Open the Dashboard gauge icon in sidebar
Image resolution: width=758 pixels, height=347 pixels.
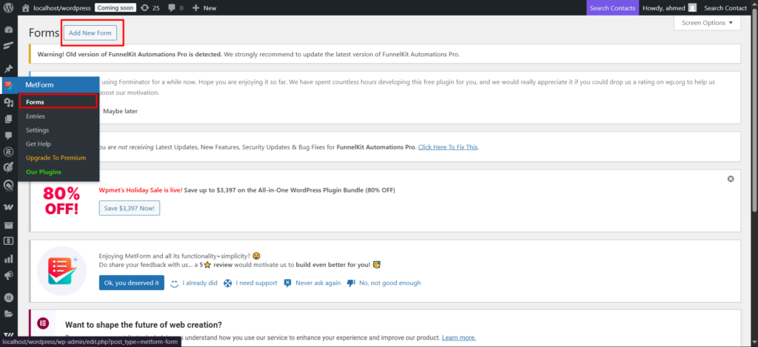click(9, 30)
